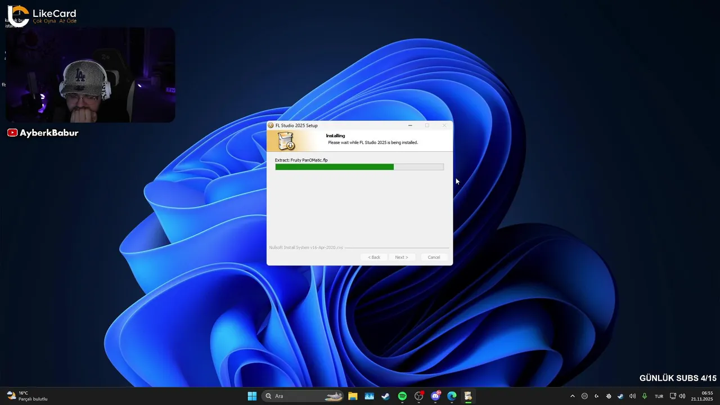Click the disabled Next button in setup

click(401, 257)
